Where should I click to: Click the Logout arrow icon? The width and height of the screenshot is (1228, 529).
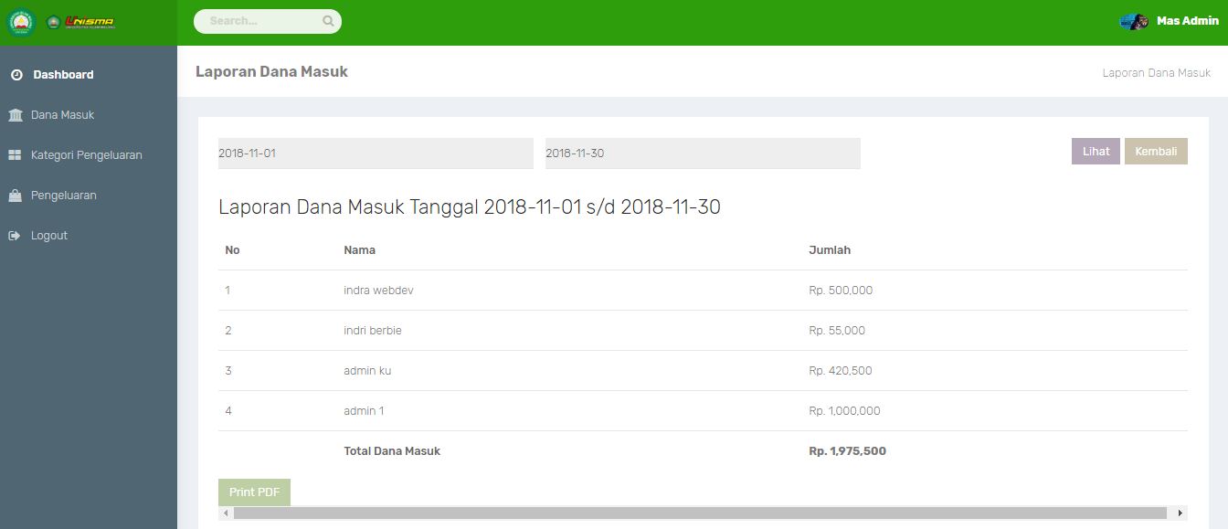click(x=15, y=235)
